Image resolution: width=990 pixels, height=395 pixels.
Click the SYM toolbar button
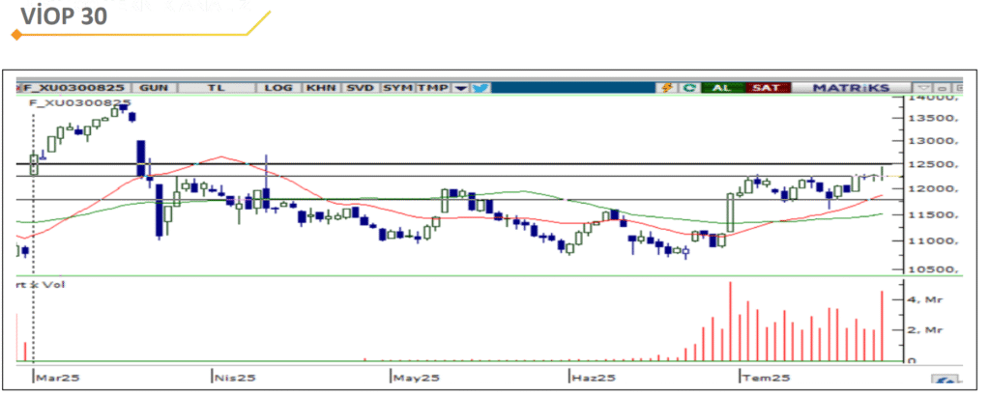(397, 88)
